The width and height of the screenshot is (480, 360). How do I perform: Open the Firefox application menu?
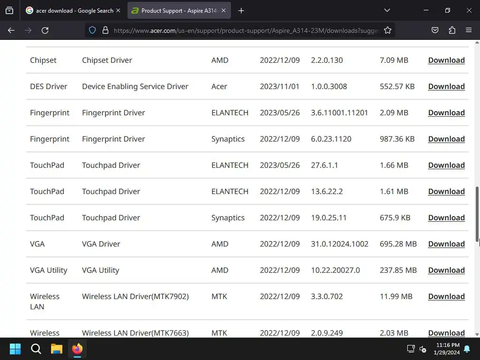click(x=469, y=30)
